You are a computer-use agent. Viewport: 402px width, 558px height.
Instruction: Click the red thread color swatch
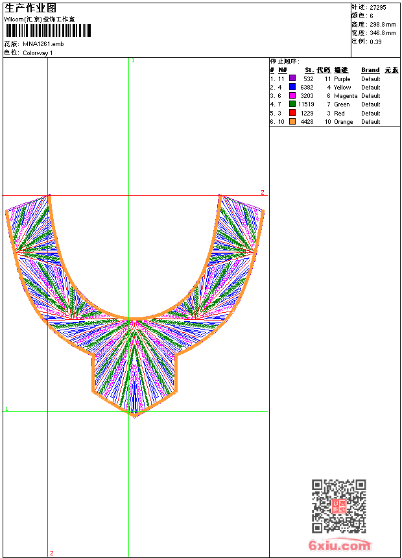[x=292, y=113]
